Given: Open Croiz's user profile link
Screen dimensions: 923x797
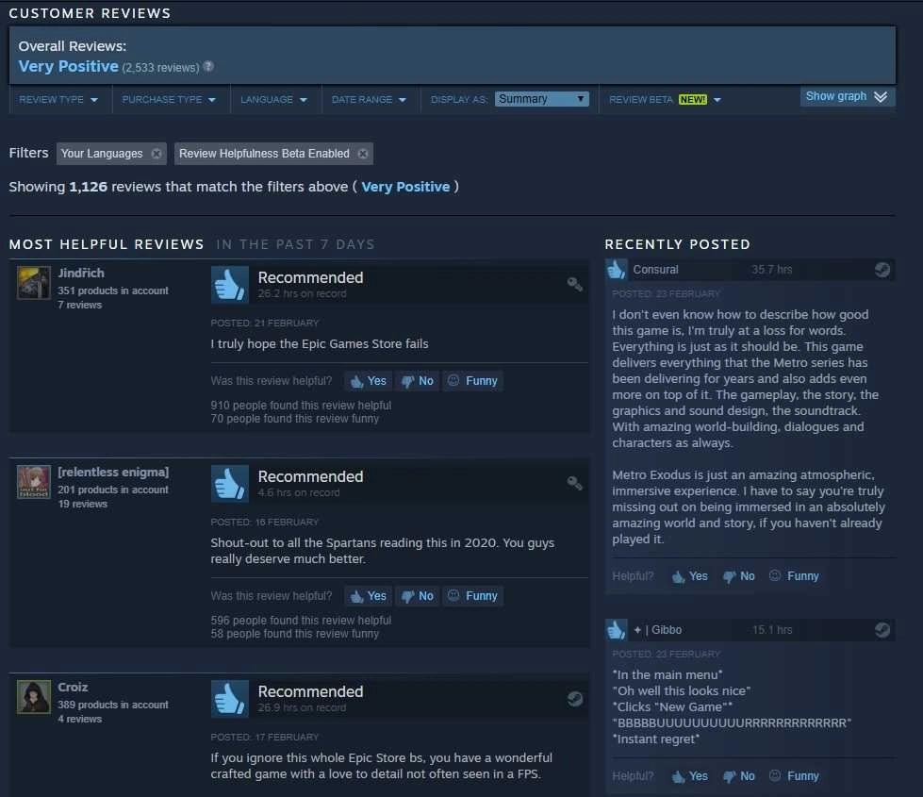Looking at the screenshot, I should coord(73,688).
